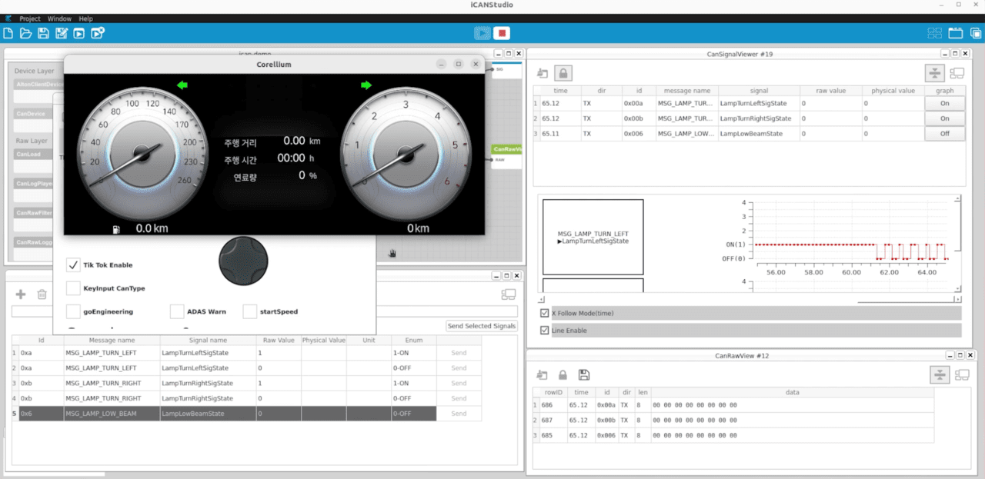Open project with the folder icon
985x479 pixels.
tap(25, 33)
